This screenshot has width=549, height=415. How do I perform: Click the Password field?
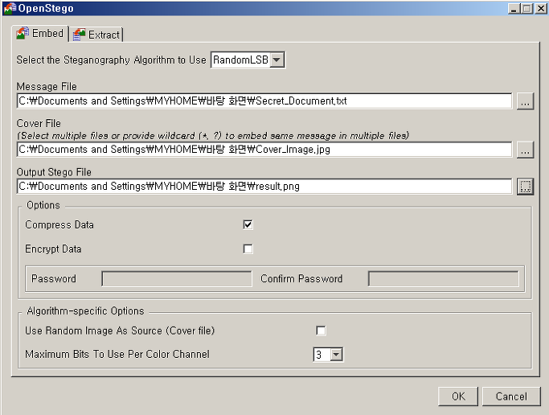coord(177,279)
